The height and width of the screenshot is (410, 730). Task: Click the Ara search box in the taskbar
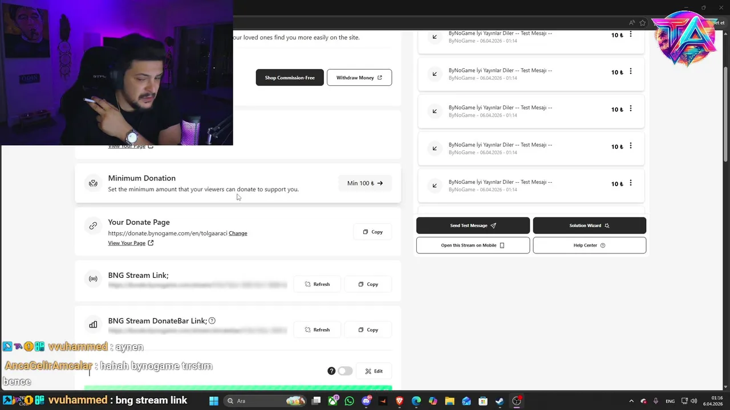[x=265, y=401]
